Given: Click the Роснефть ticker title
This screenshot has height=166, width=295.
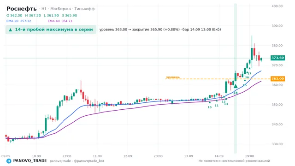Looking at the screenshot, I should (22, 9).
